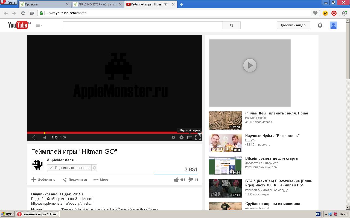Click the "Добавить видео" button
Screen dimensions: 350x218
(x=293, y=25)
